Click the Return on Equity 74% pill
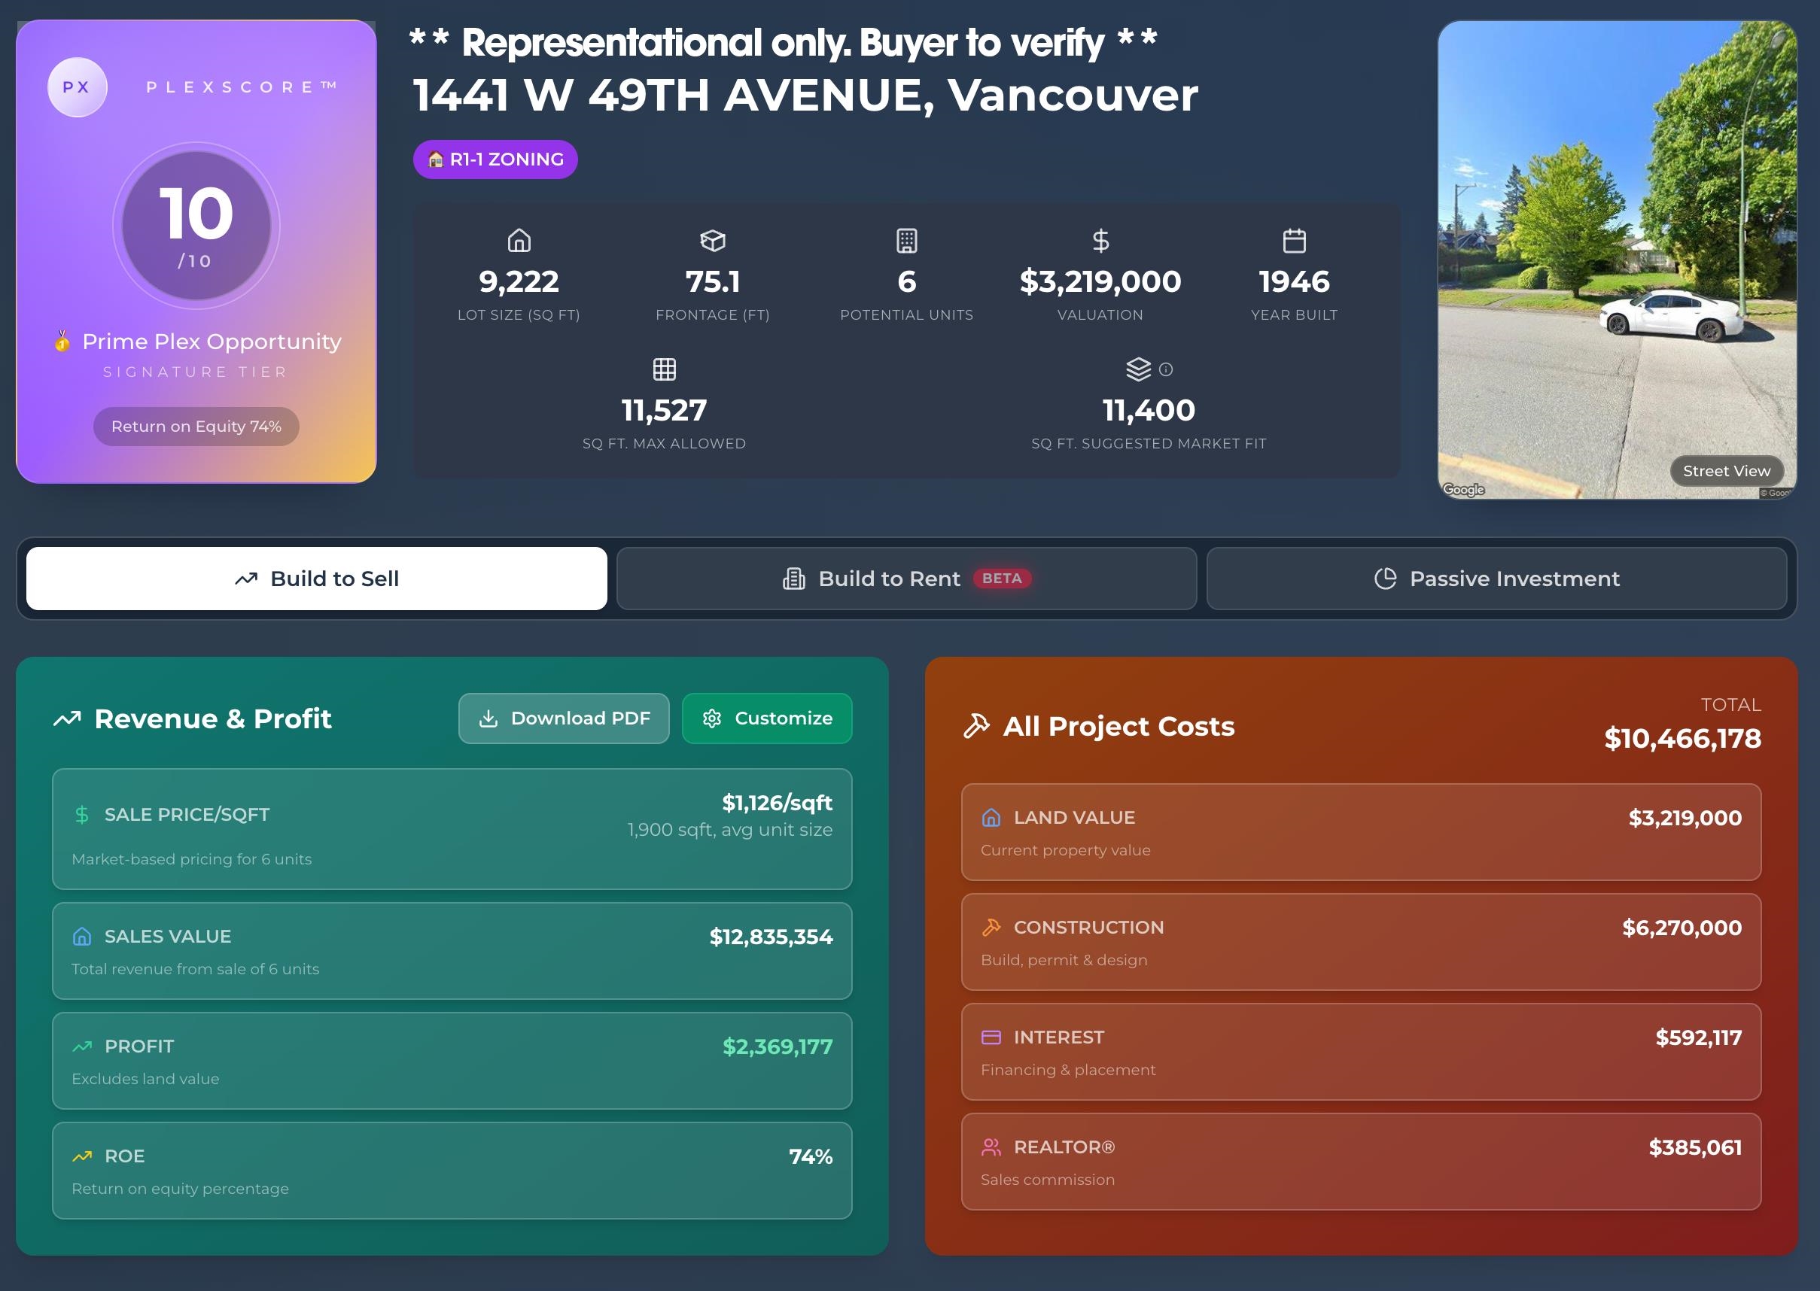 tap(196, 426)
